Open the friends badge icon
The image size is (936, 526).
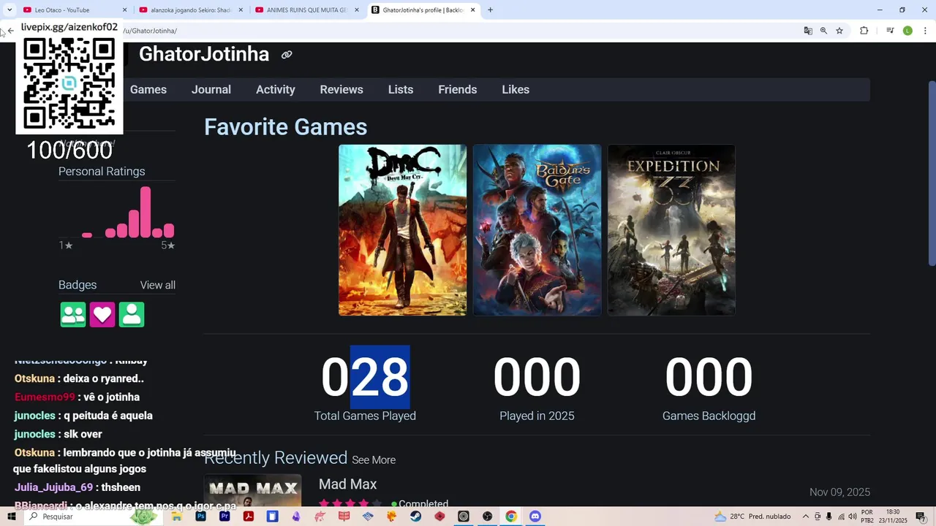coord(73,315)
